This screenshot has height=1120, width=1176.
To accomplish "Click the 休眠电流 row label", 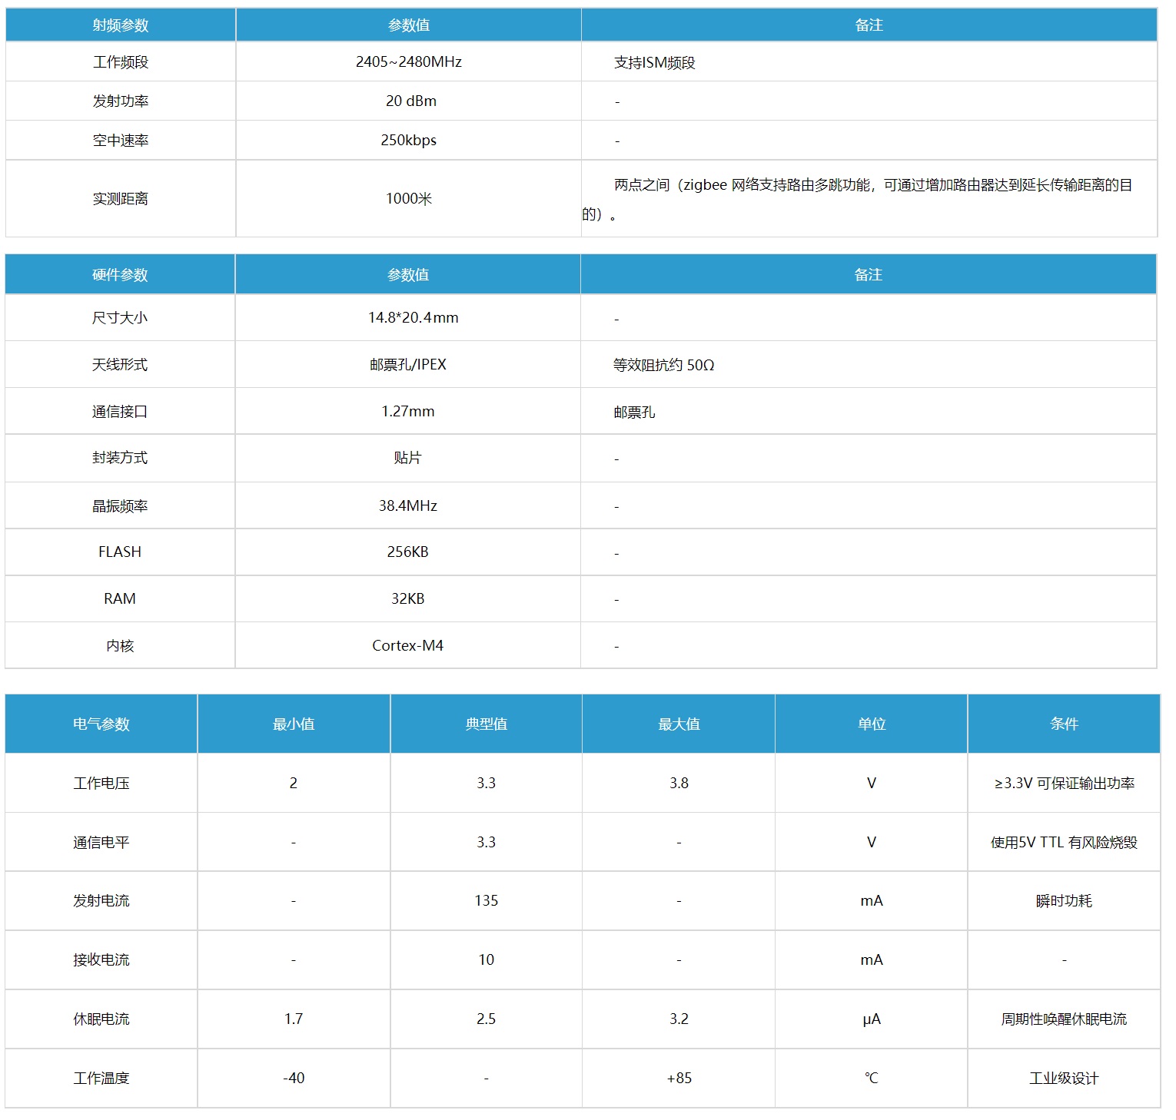I will coord(101,1019).
